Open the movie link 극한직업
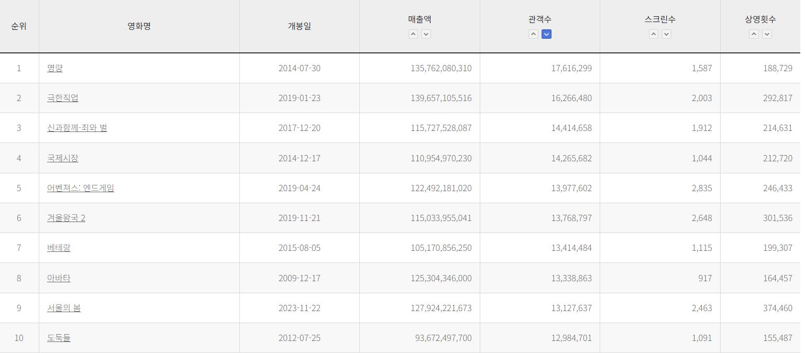 (63, 98)
